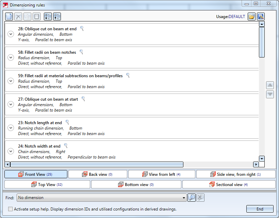Viewport: 279px width, 218px height.
Task: Switch to the Back view tab
Action: [98, 174]
